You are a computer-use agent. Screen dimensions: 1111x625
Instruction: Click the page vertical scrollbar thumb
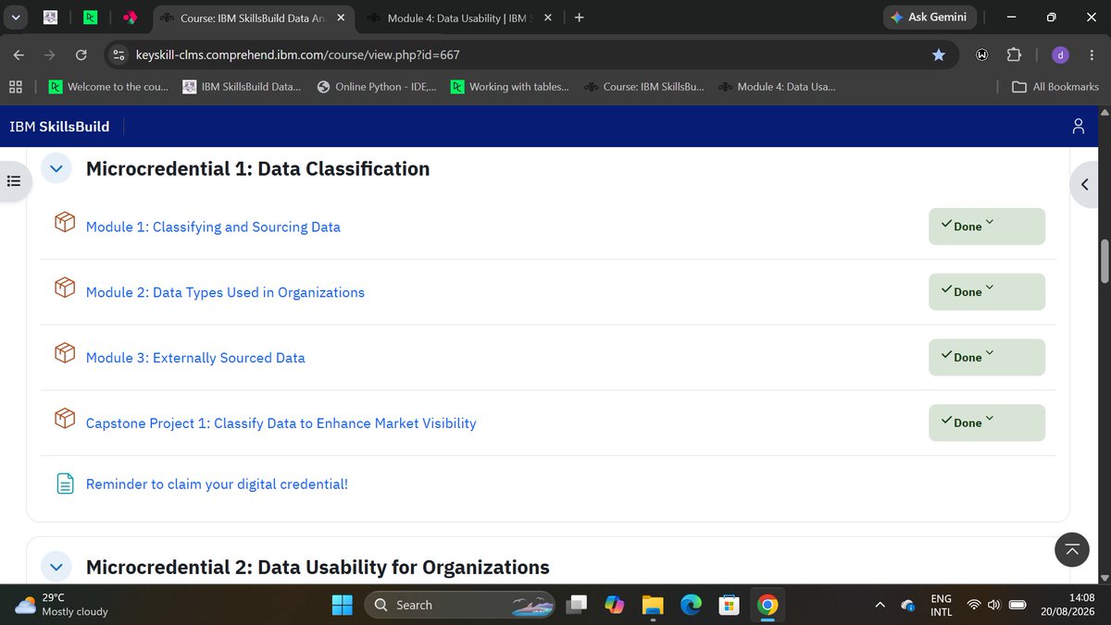(x=1104, y=261)
